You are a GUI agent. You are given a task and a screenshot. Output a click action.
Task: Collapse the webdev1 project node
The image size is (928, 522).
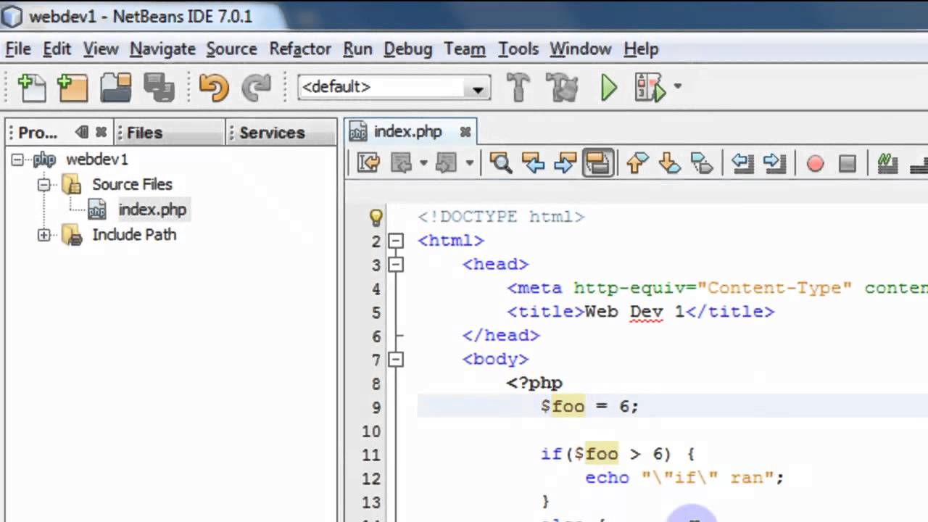click(x=18, y=159)
